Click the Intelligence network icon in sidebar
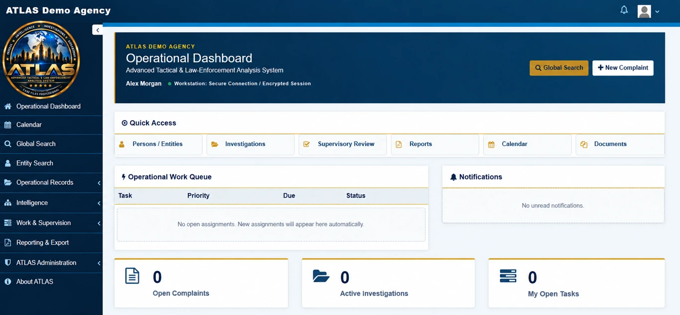This screenshot has height=315, width=680. click(x=7, y=203)
